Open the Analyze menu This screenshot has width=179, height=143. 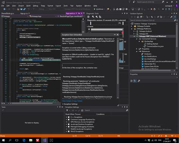click(79, 6)
